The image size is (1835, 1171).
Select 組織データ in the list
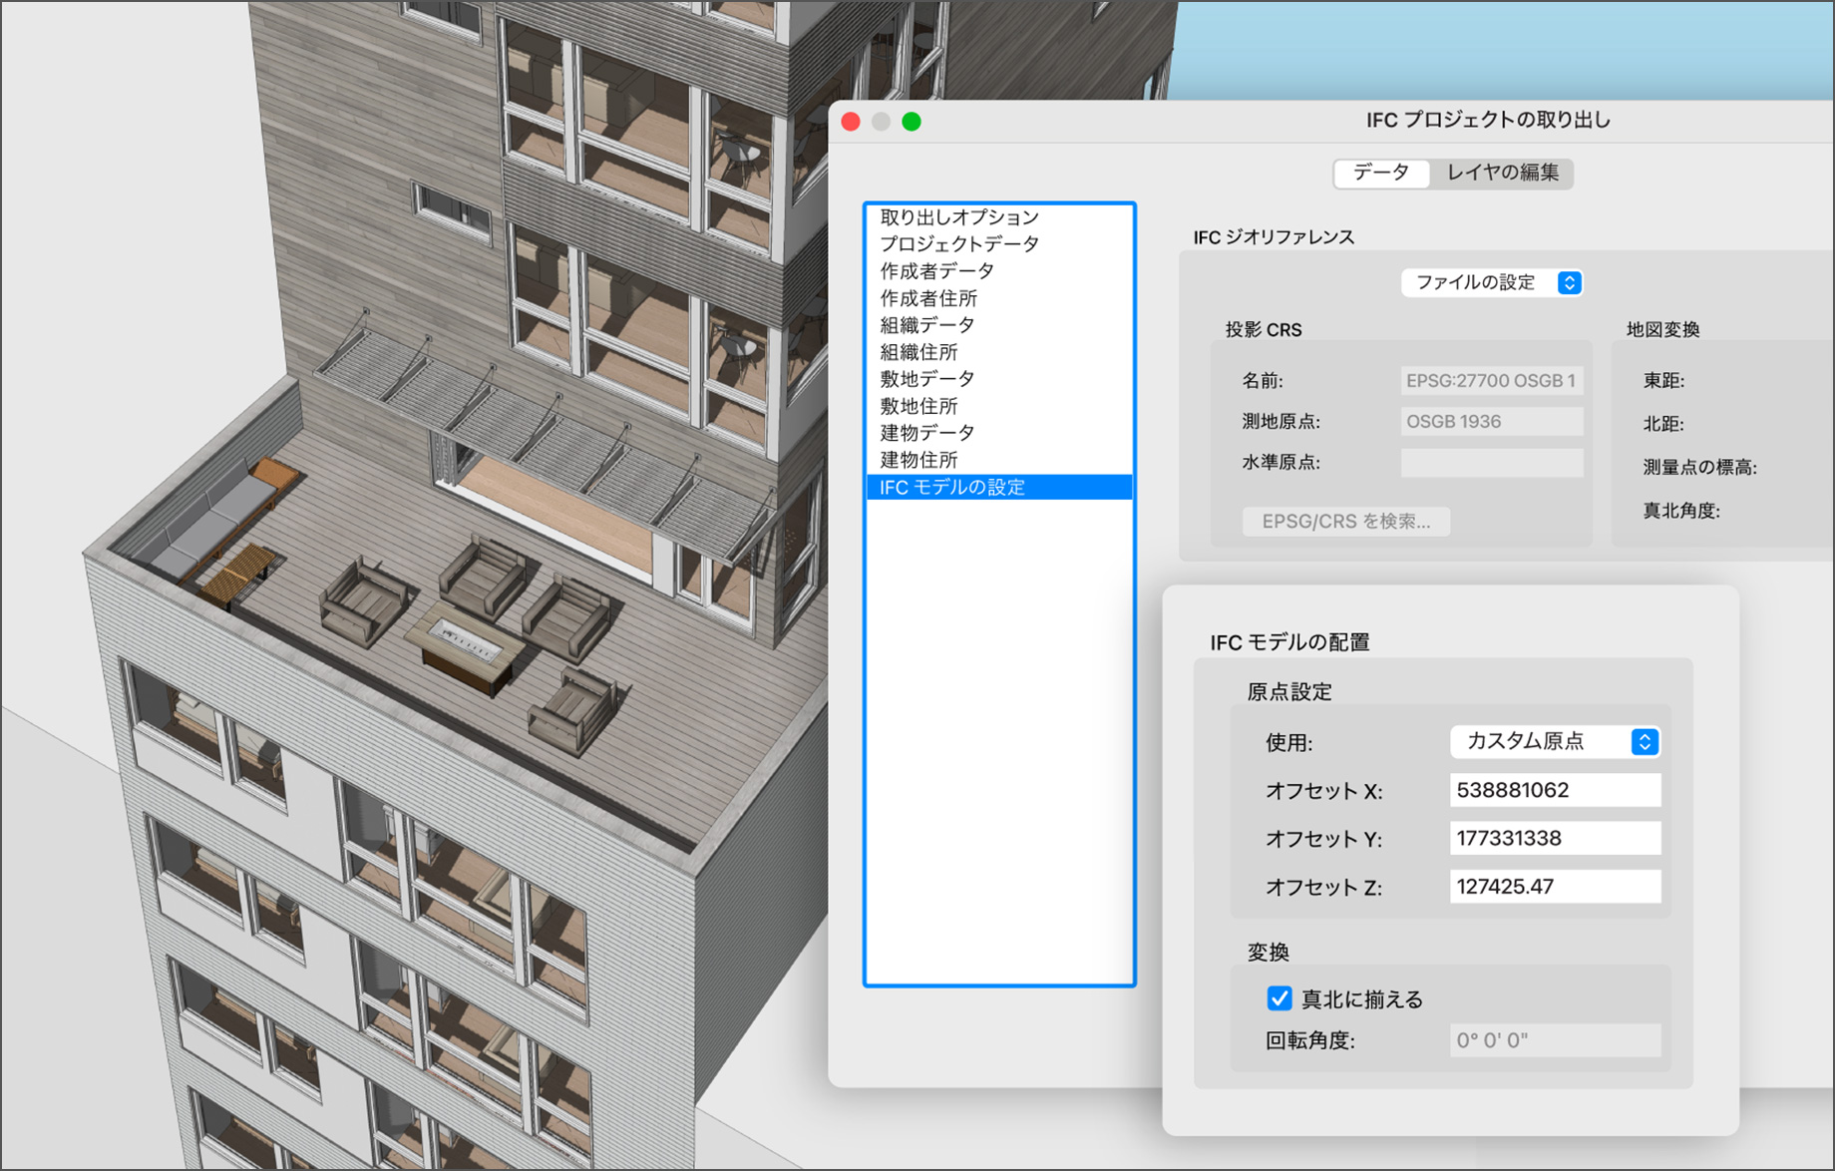tap(999, 324)
